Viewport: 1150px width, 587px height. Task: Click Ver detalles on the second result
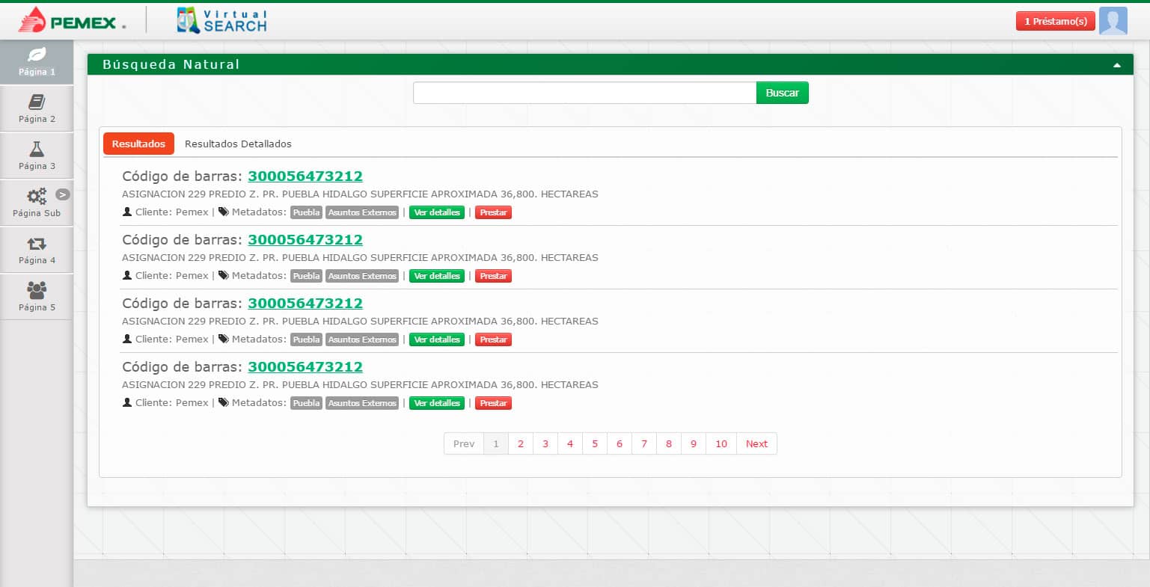click(437, 276)
